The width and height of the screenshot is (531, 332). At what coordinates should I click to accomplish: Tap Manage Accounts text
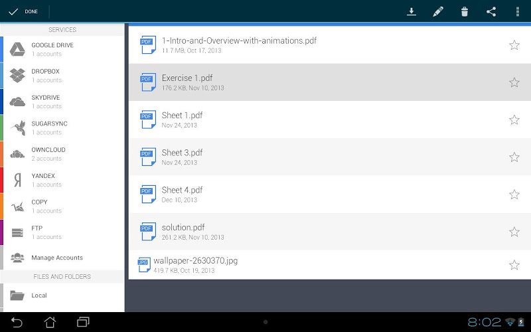(57, 258)
